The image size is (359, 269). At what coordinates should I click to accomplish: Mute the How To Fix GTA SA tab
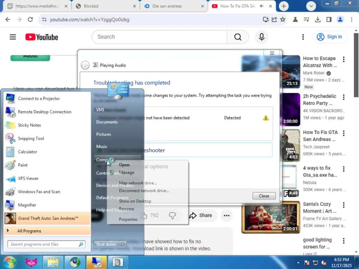(262, 6)
